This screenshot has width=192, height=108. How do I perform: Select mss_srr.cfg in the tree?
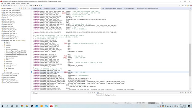(x=9, y=72)
